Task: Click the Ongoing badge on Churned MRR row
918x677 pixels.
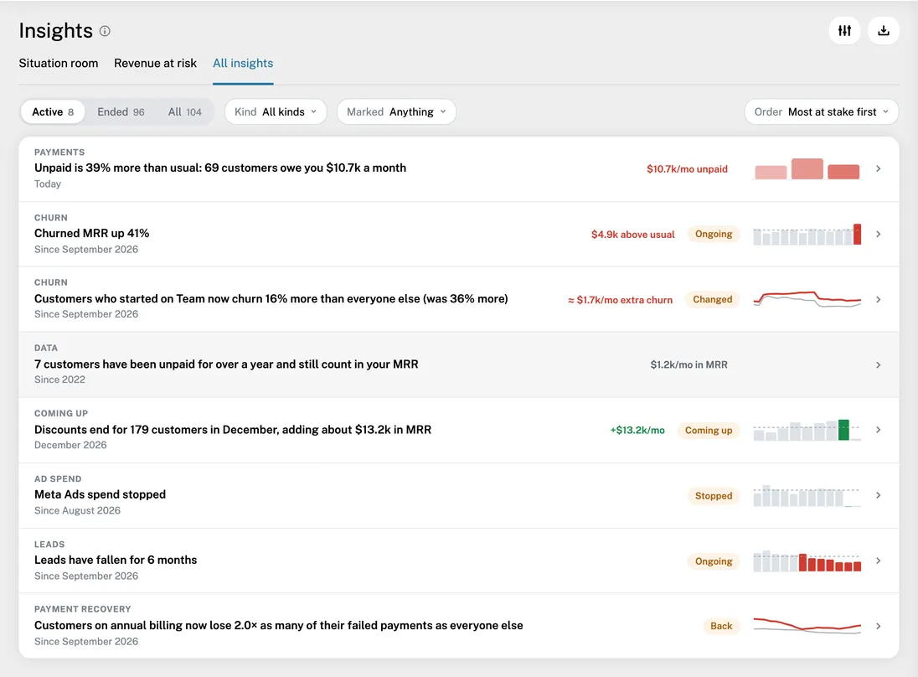Action: pyautogui.click(x=714, y=235)
